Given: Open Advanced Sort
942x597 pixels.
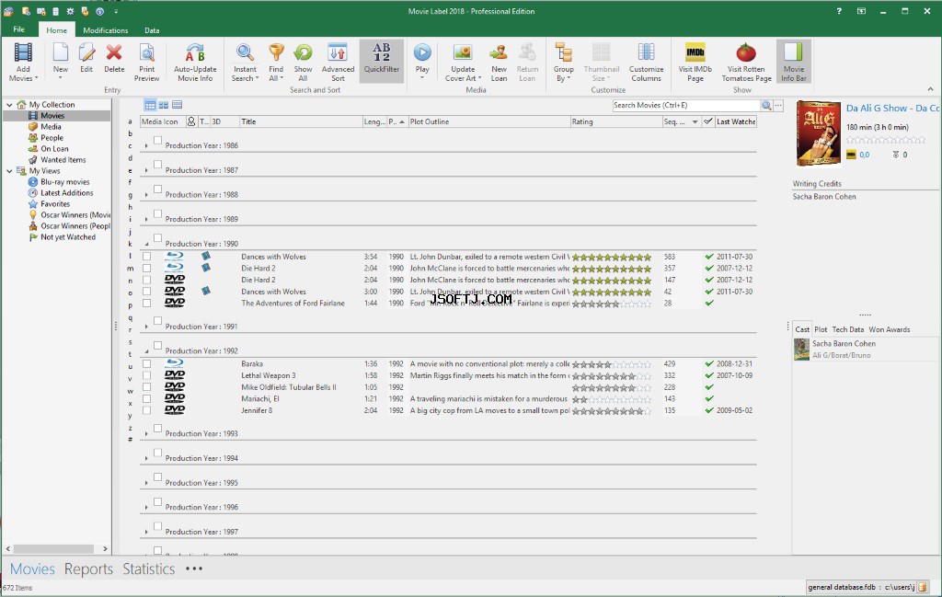Looking at the screenshot, I should 338,62.
